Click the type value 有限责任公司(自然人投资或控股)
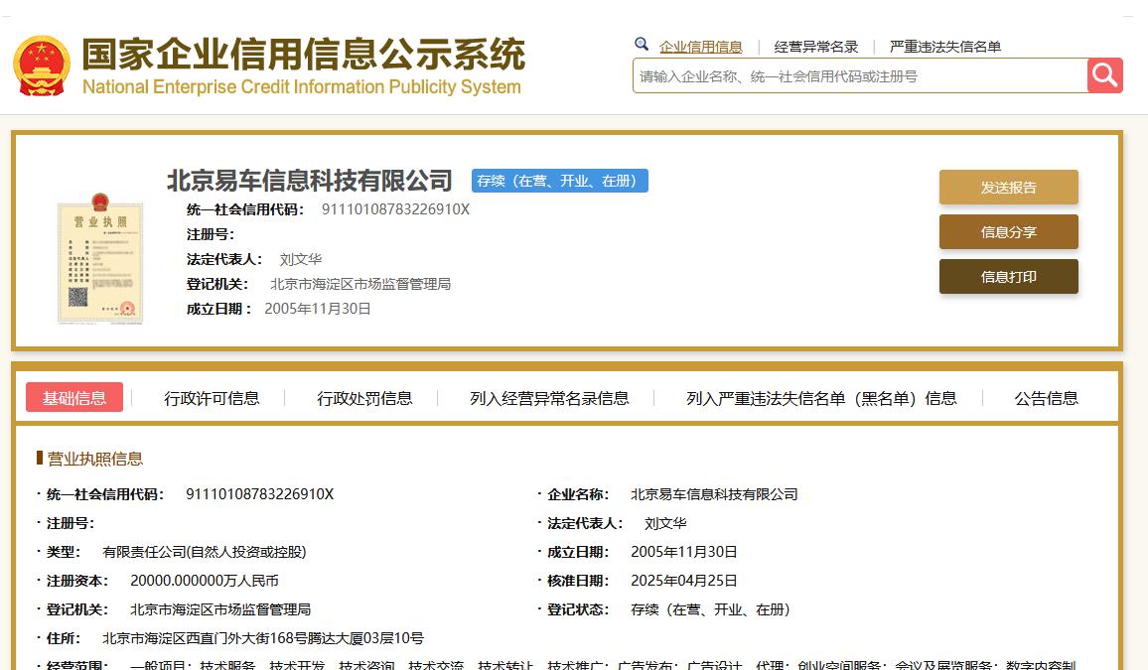The height and width of the screenshot is (670, 1148). [205, 552]
